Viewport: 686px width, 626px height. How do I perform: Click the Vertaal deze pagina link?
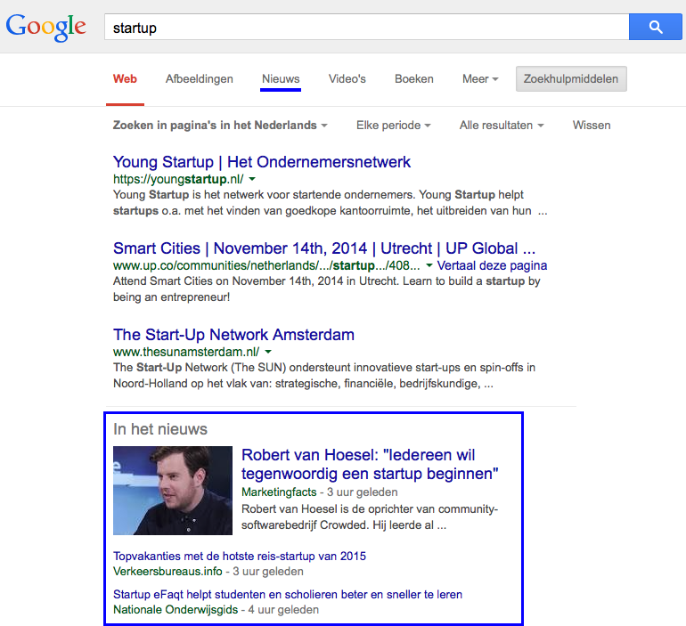(493, 265)
